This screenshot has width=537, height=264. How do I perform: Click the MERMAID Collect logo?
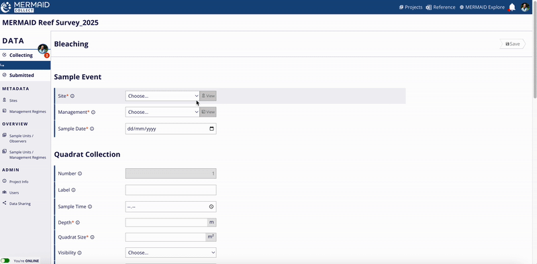coord(26,7)
